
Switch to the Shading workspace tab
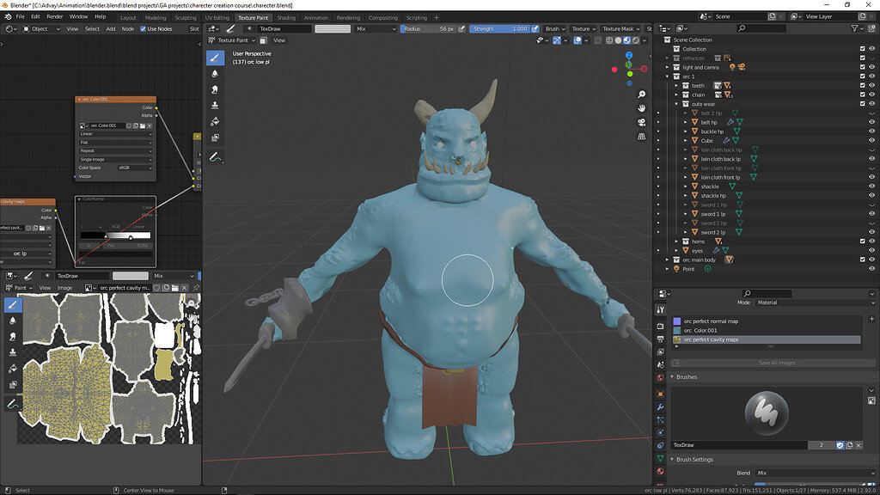click(285, 17)
